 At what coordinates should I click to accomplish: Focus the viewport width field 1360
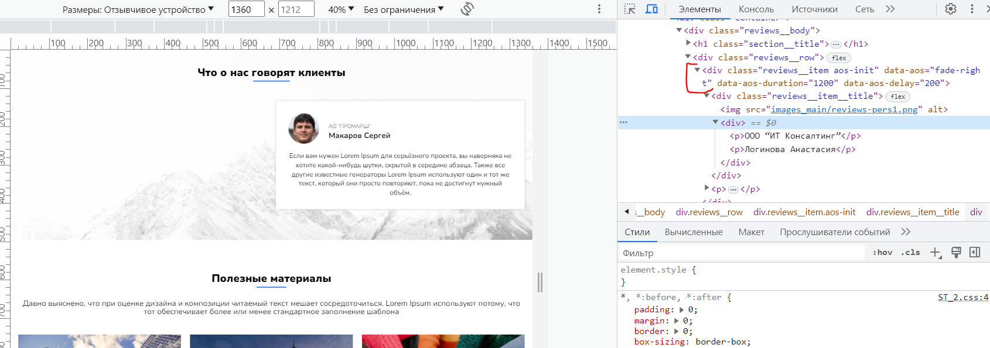point(246,9)
